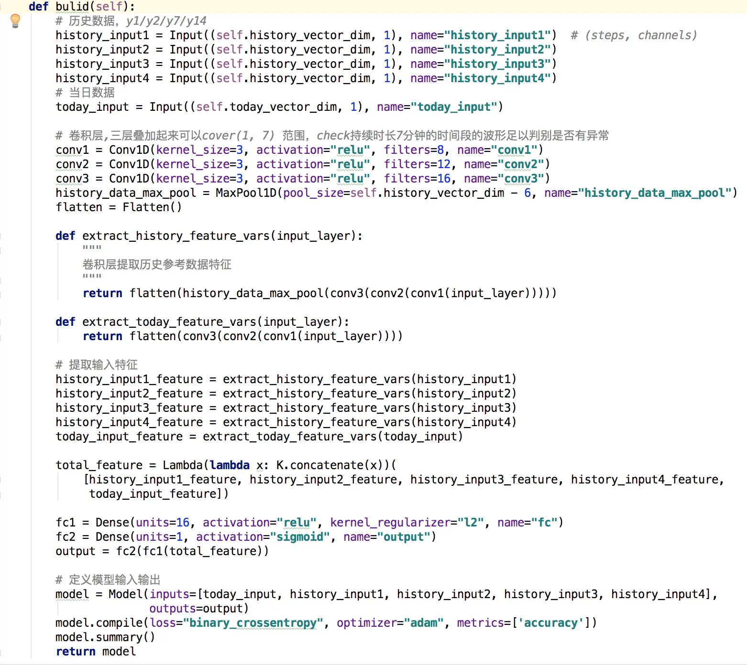
Task: Click the comment starting '# 卷积层,三层叠加起来'
Action: click(x=332, y=136)
